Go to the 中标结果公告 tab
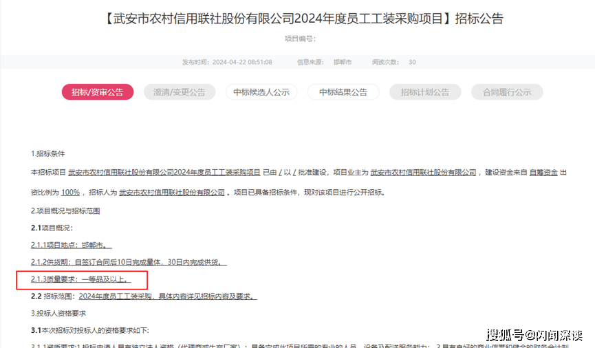Viewport: 595px width, 348px height. click(x=343, y=92)
